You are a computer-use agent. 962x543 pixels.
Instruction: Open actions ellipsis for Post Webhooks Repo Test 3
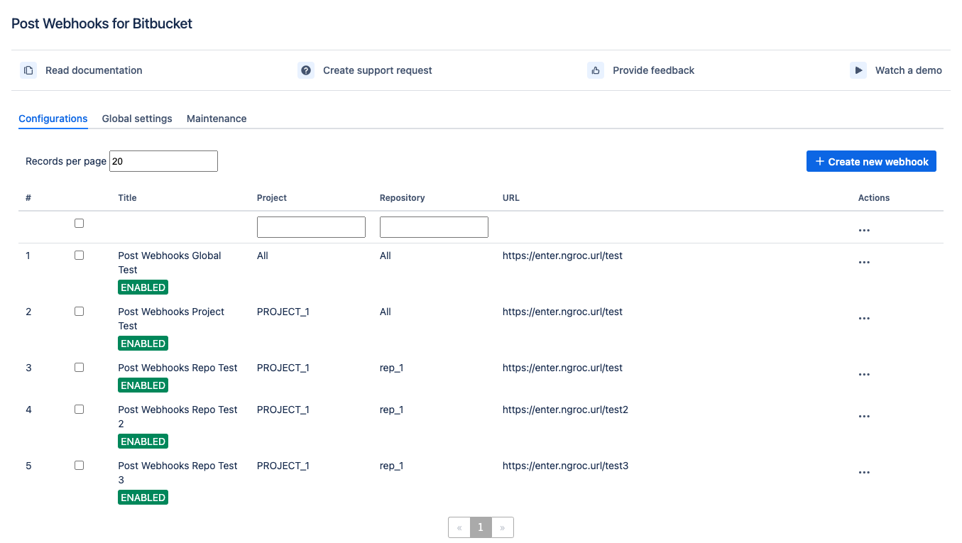[864, 473]
